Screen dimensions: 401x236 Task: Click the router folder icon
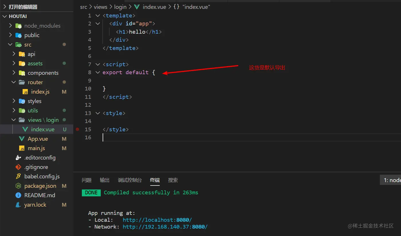(x=22, y=82)
